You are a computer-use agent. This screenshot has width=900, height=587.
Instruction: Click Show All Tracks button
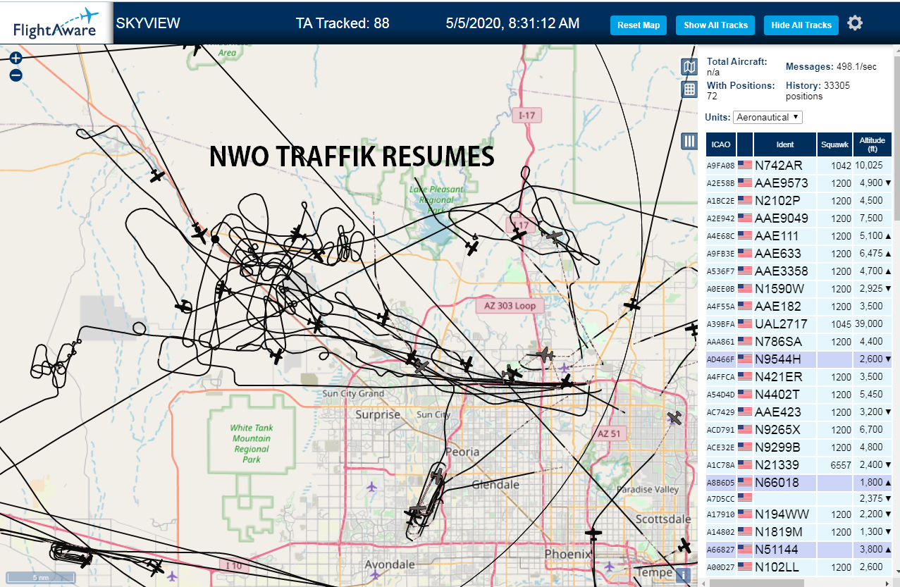click(x=715, y=25)
